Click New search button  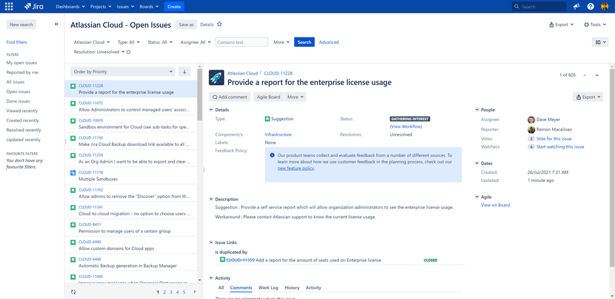tap(21, 24)
